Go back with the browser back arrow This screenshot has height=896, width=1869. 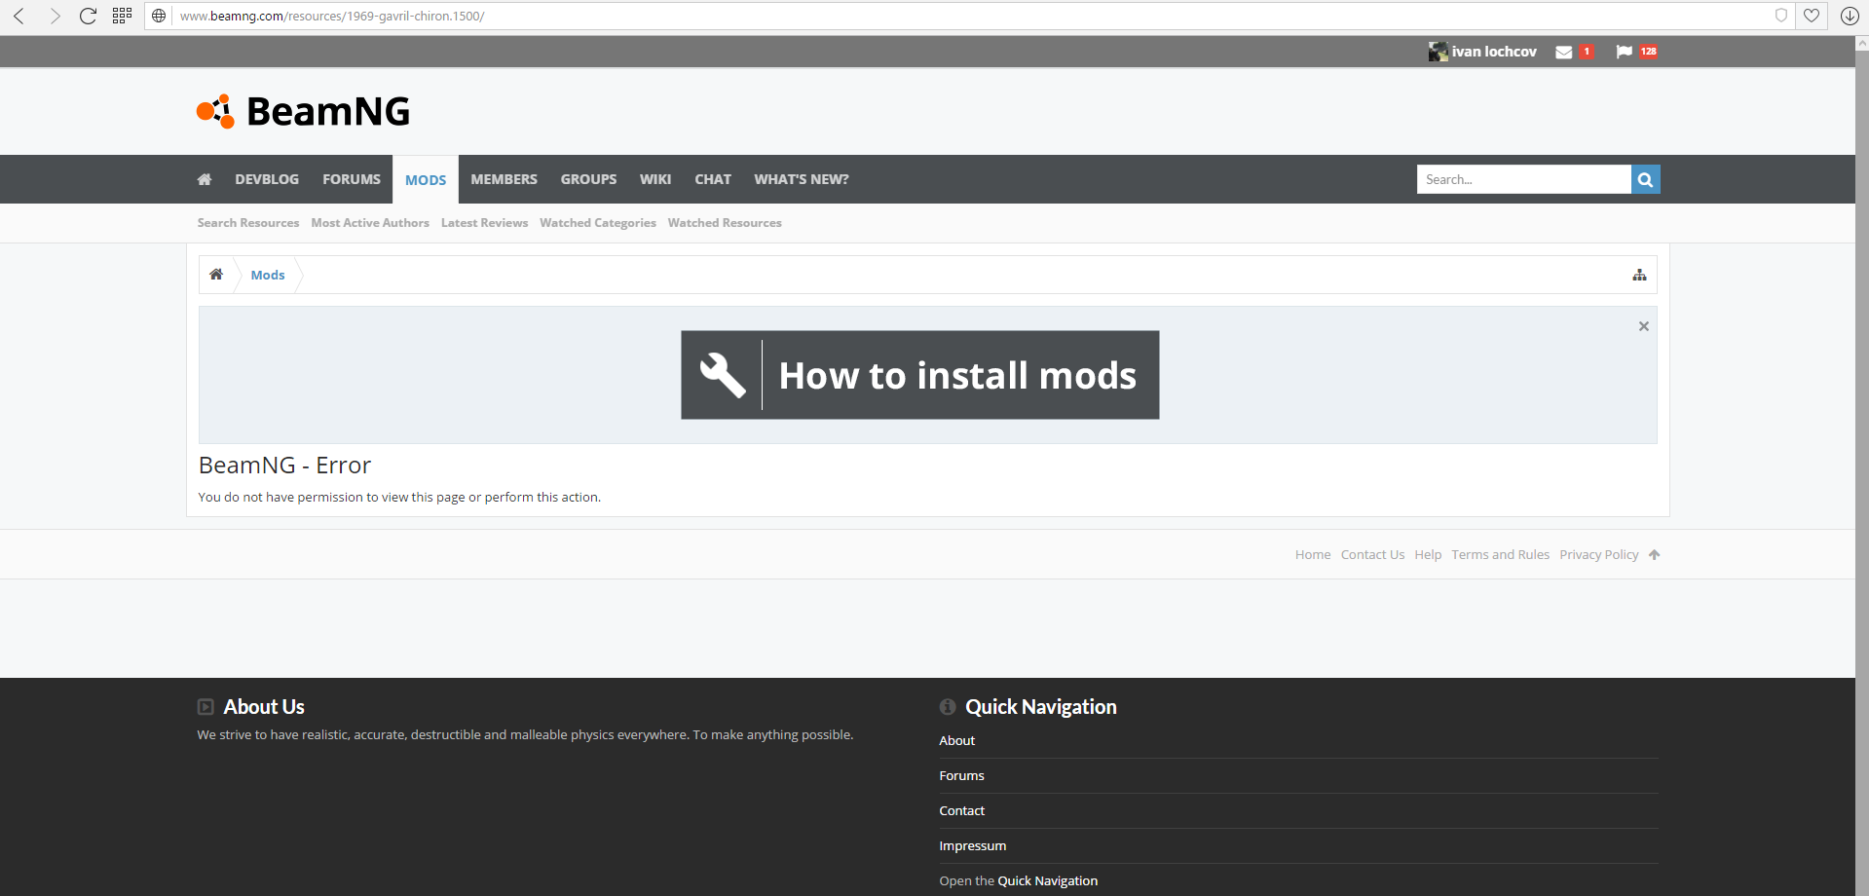point(19,16)
